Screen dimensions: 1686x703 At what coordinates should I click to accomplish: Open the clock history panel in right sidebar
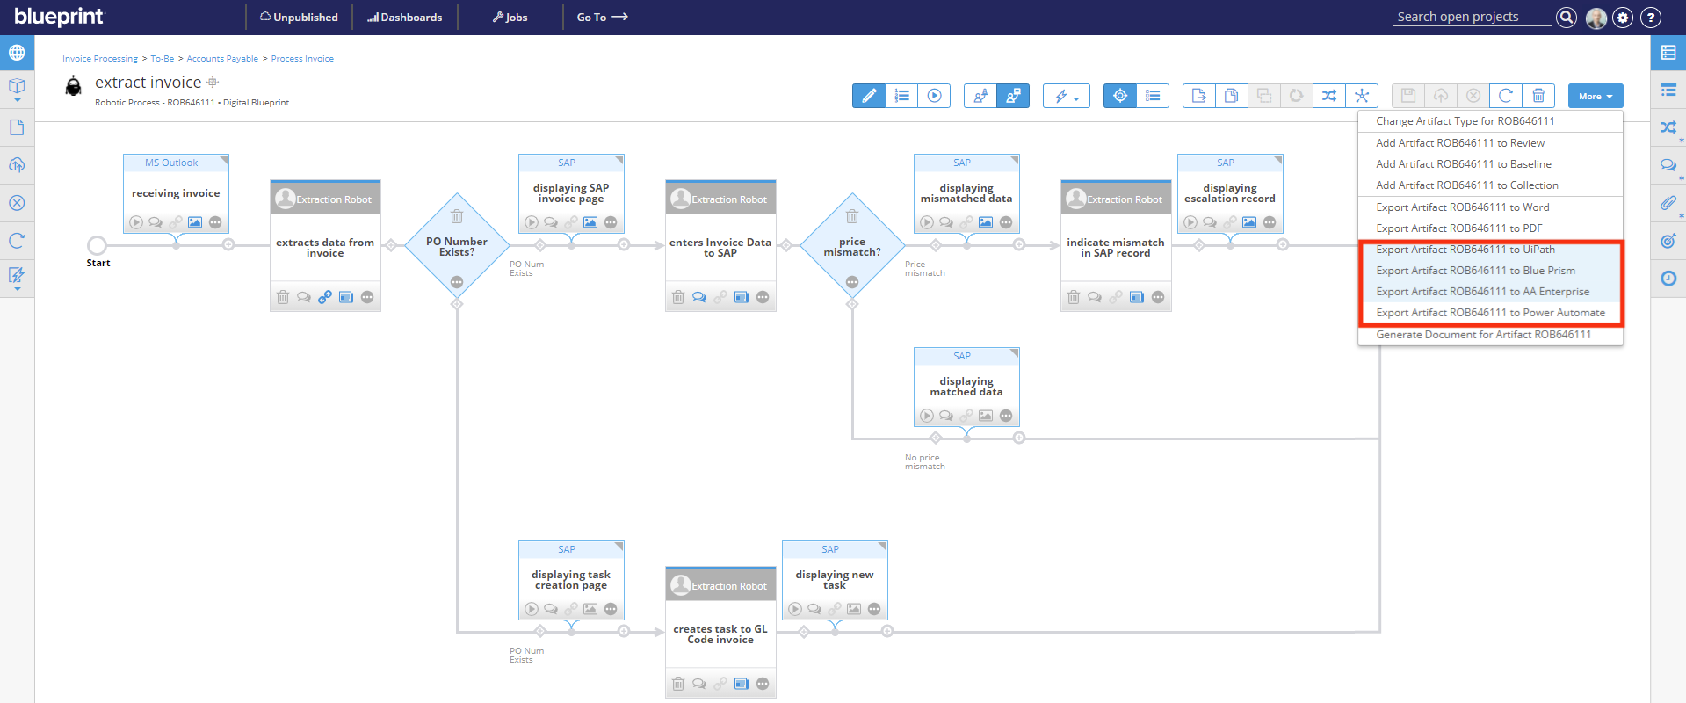point(1668,279)
